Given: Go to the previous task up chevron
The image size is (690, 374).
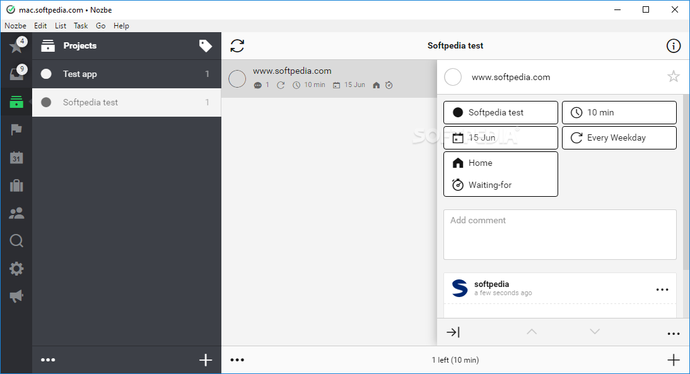Looking at the screenshot, I should (532, 332).
